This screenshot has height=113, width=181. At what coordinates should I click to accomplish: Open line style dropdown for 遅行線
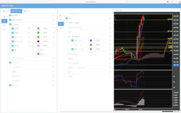(x=48, y=46)
